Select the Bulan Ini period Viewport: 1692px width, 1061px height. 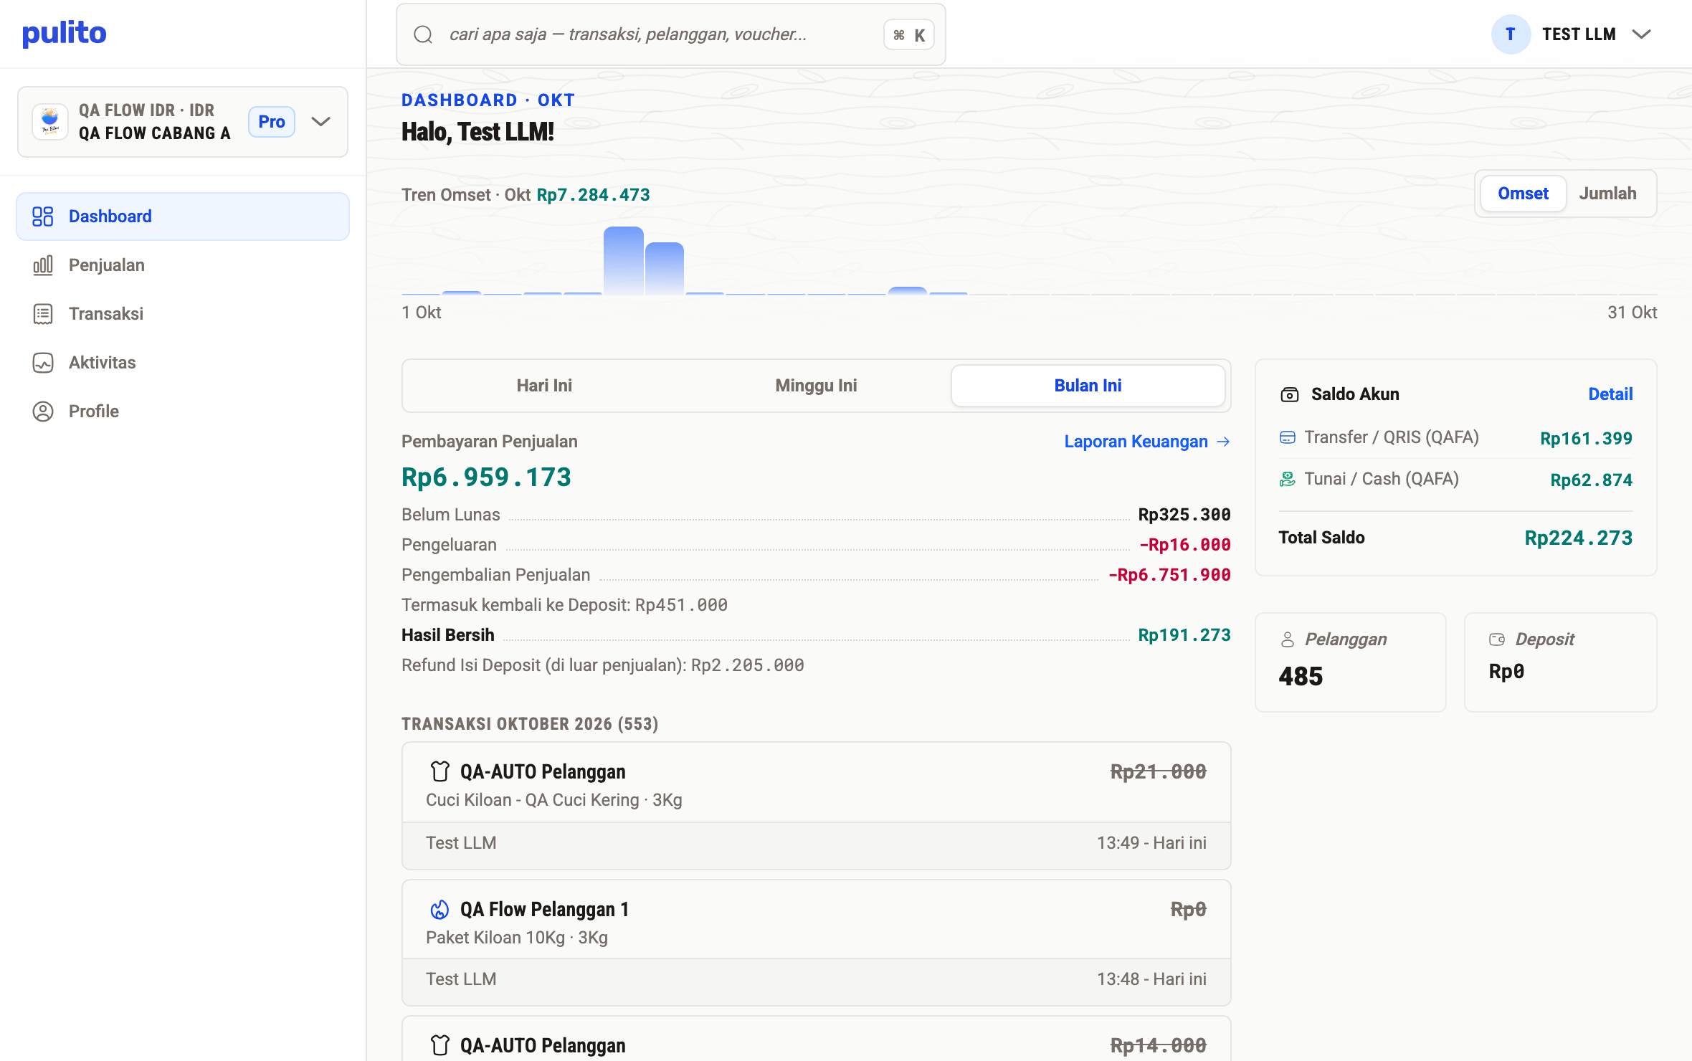(1088, 386)
